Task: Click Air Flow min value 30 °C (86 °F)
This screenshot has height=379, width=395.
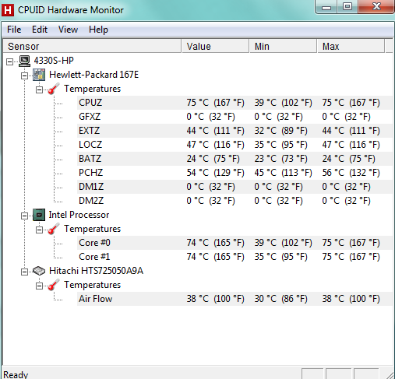Action: tap(281, 299)
